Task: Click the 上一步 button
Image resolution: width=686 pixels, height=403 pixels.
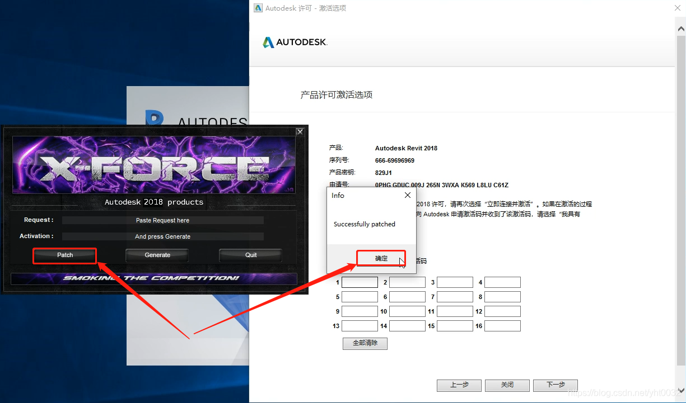Action: tap(459, 385)
